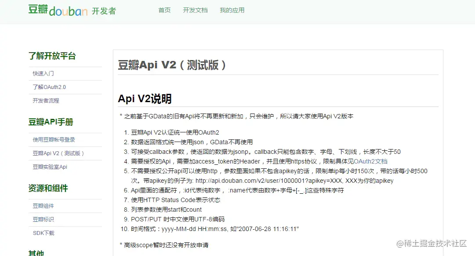Click the 时间格式 yyyy-MM-dd list item
Image resolution: width=475 pixels, height=256 pixels.
tap(215, 229)
